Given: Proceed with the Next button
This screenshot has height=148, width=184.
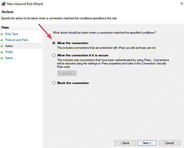Looking at the screenshot, I should pos(147,143).
